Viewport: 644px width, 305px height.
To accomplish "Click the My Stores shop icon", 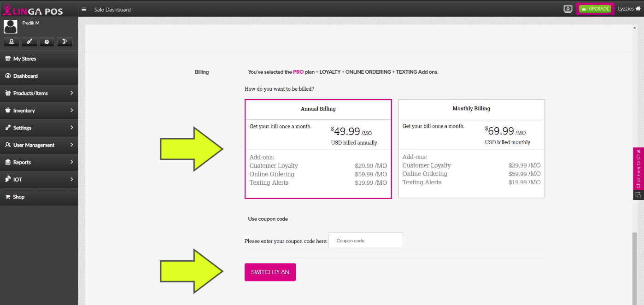I will click(x=8, y=59).
